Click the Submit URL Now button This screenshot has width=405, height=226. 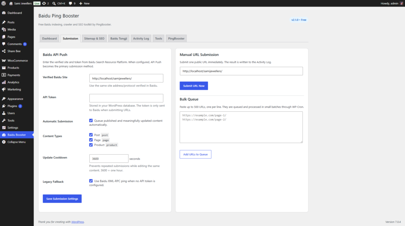tap(194, 86)
